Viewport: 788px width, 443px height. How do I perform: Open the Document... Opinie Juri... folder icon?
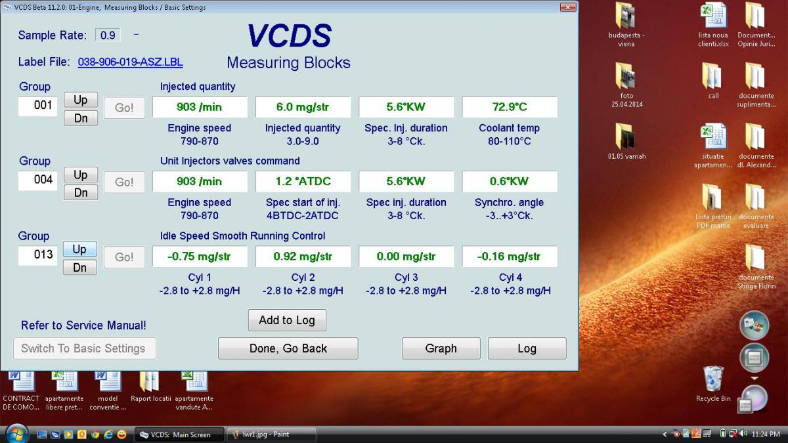(756, 25)
